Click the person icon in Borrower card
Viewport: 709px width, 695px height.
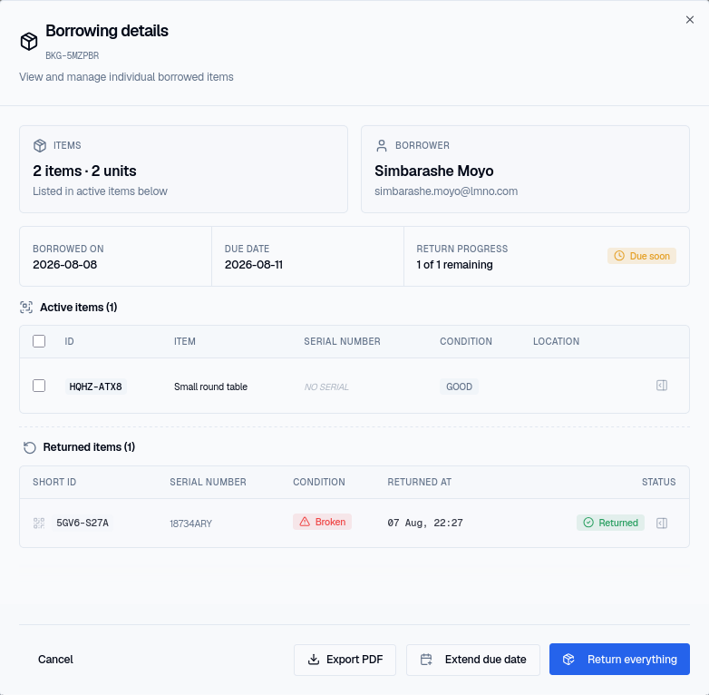pos(382,146)
